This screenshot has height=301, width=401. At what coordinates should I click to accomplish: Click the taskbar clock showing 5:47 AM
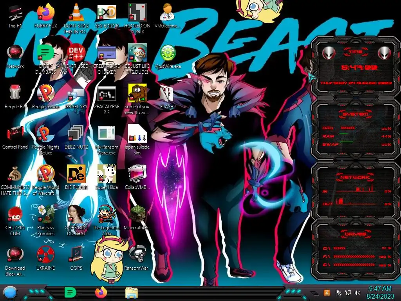click(380, 292)
